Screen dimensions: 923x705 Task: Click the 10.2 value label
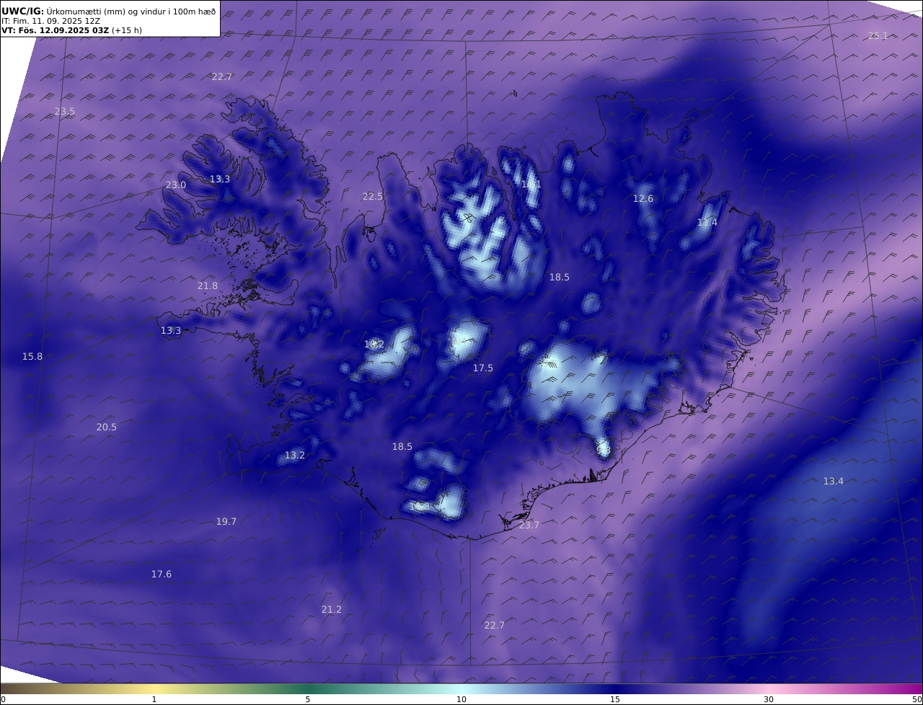coord(374,344)
